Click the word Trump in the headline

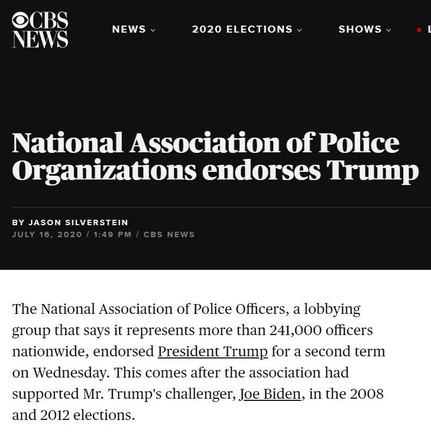pyautogui.click(x=373, y=171)
